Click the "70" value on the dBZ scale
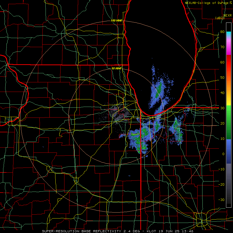 (x=222, y=47)
